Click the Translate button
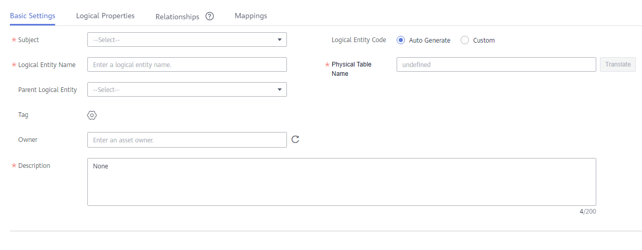This screenshot has height=250, width=642. tap(618, 64)
